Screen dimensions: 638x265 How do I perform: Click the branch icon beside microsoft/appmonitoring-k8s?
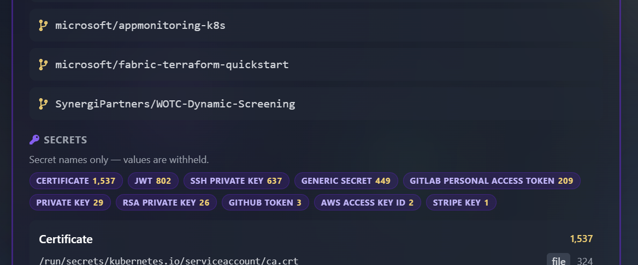(x=43, y=26)
